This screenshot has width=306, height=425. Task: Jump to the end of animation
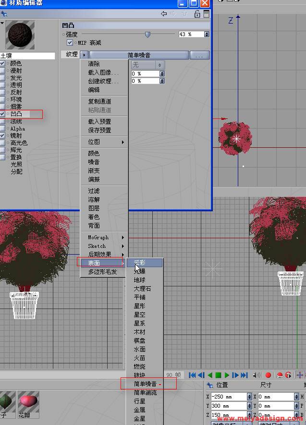tap(244, 375)
